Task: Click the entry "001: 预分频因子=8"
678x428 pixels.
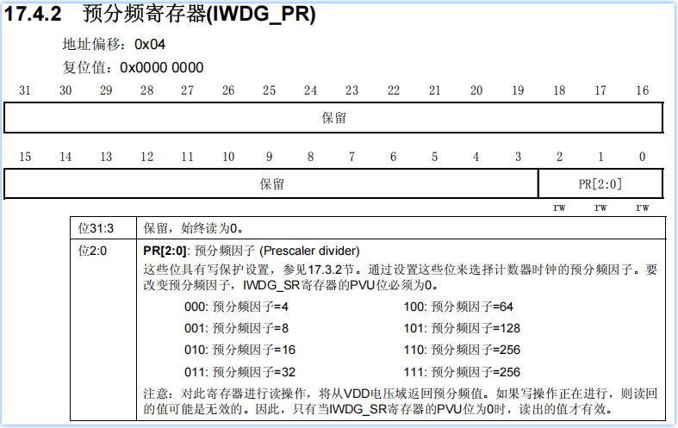Action: tap(236, 328)
